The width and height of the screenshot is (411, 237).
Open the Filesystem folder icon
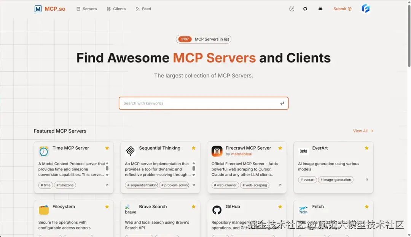click(44, 210)
